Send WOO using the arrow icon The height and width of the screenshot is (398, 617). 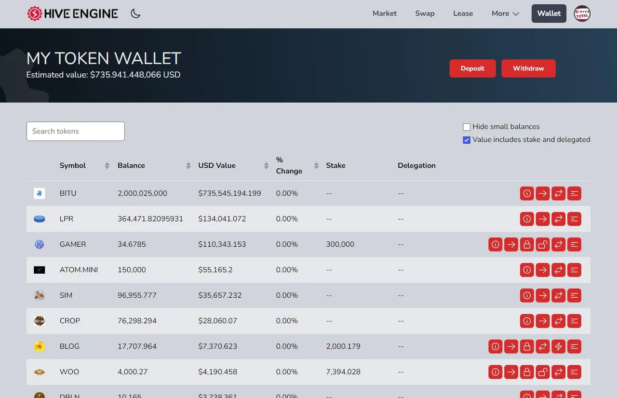coord(511,372)
